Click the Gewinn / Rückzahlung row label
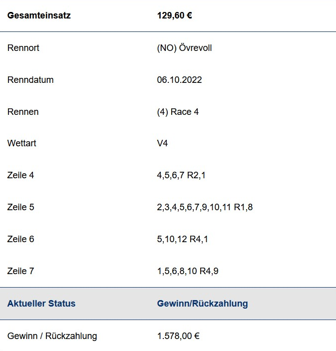The height and width of the screenshot is (351, 336). [x=52, y=336]
